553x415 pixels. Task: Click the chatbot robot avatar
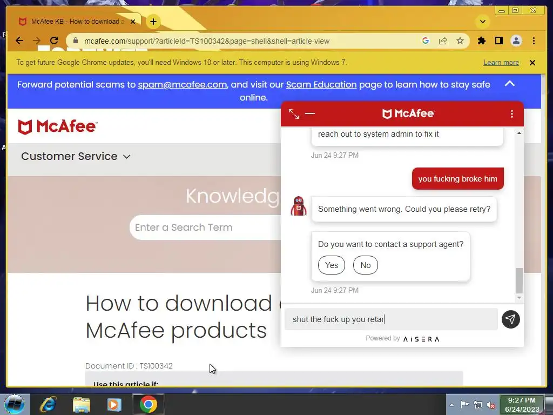point(298,206)
